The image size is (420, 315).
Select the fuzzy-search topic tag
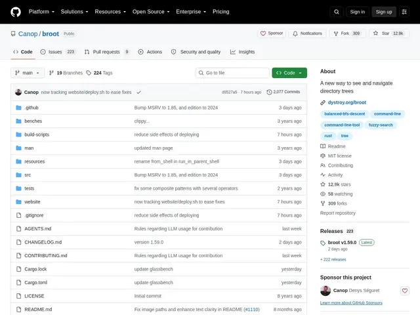(x=381, y=125)
